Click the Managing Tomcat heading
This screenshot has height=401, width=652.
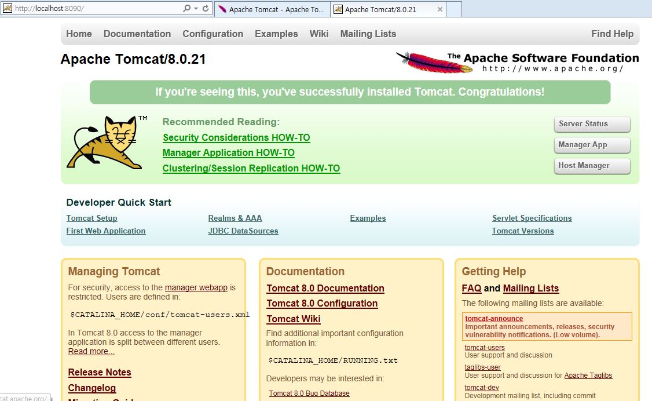click(114, 272)
